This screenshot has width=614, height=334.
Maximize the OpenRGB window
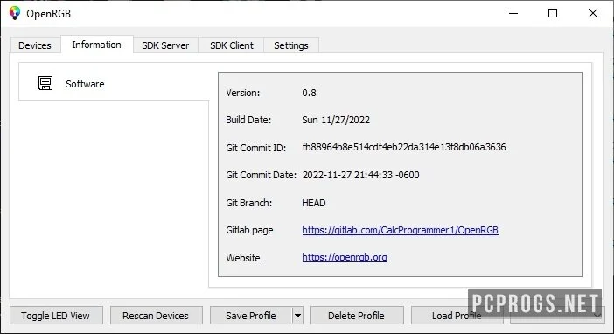coord(553,13)
